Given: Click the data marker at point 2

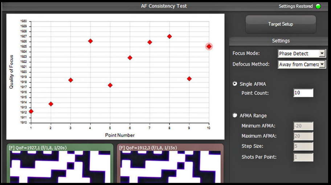Looking at the screenshot, I should pyautogui.click(x=51, y=104).
